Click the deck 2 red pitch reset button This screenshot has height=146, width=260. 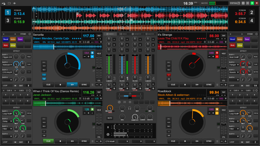tap(217, 57)
